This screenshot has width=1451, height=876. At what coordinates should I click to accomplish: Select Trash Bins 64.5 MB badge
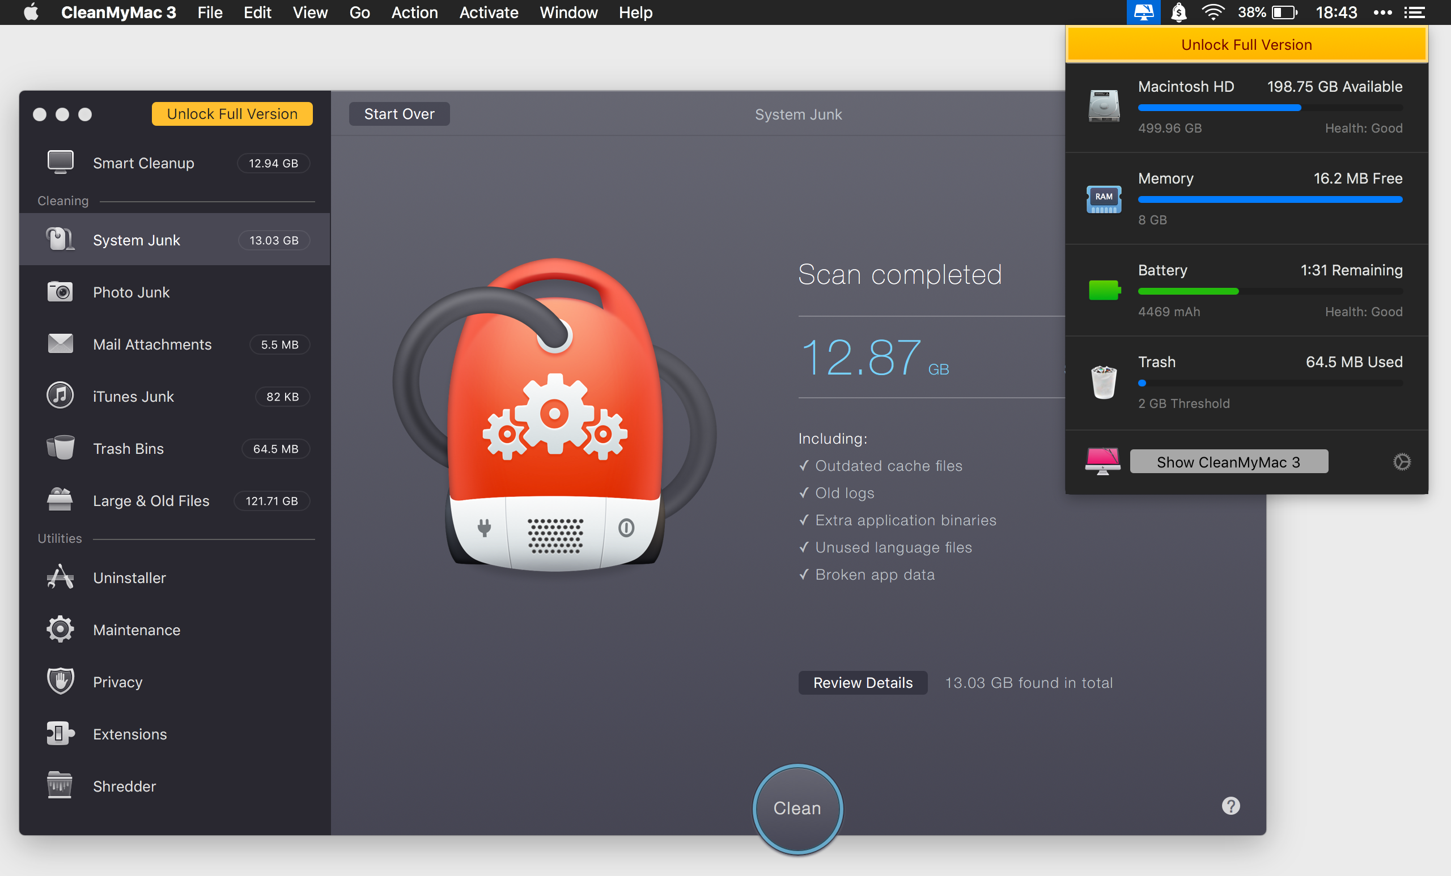(x=275, y=449)
